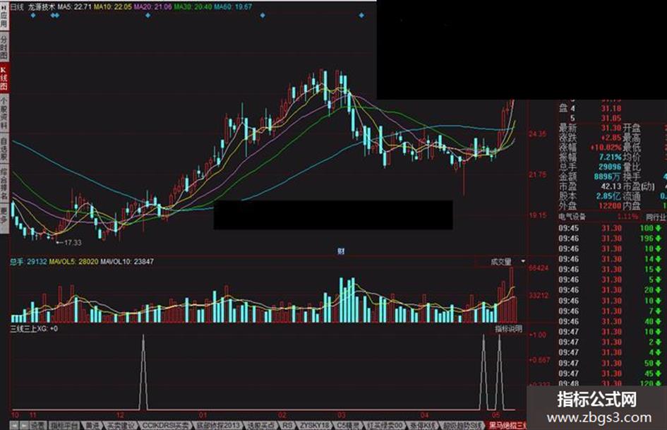Click the MAVOL10: 23847 label

[127, 261]
